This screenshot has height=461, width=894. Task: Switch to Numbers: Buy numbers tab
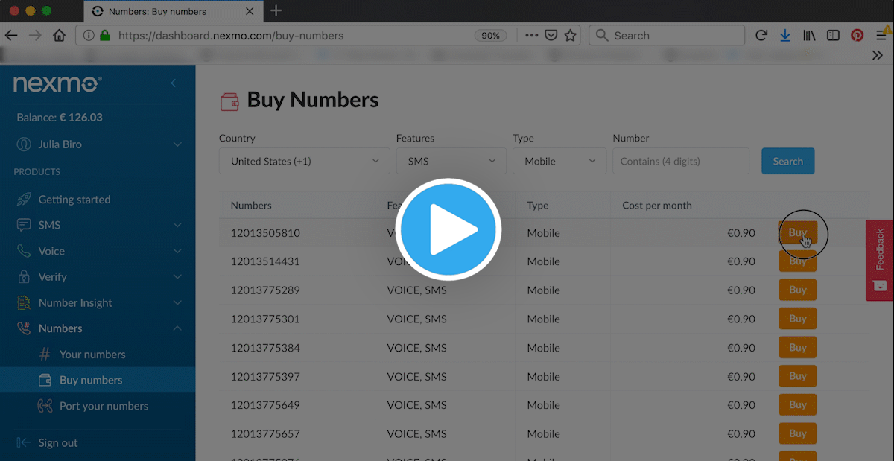[x=173, y=11]
